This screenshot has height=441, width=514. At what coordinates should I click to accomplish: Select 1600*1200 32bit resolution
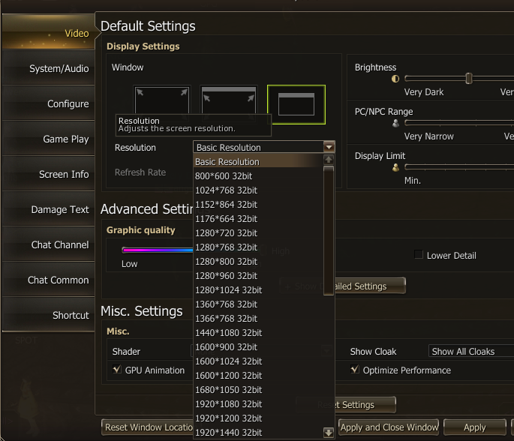pyautogui.click(x=258, y=376)
